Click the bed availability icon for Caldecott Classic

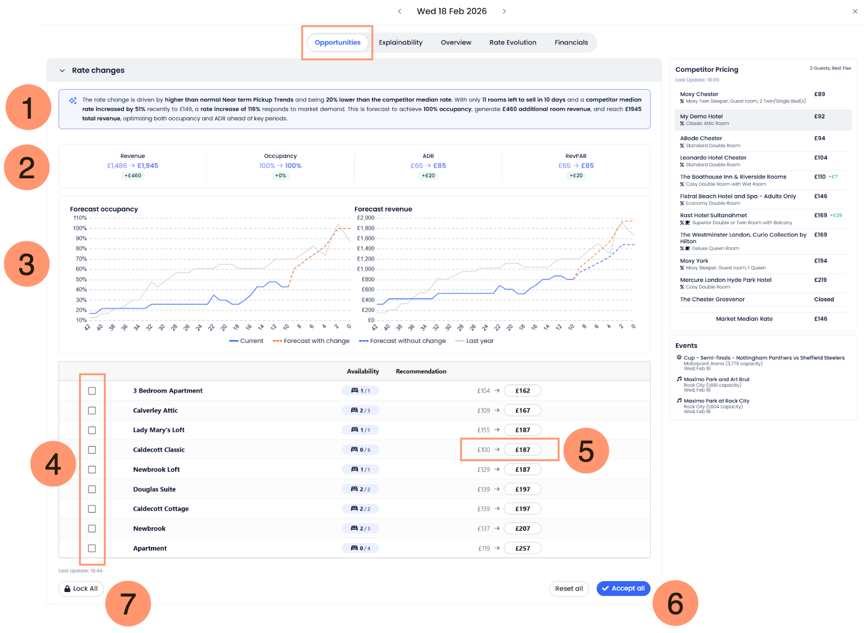pos(354,450)
